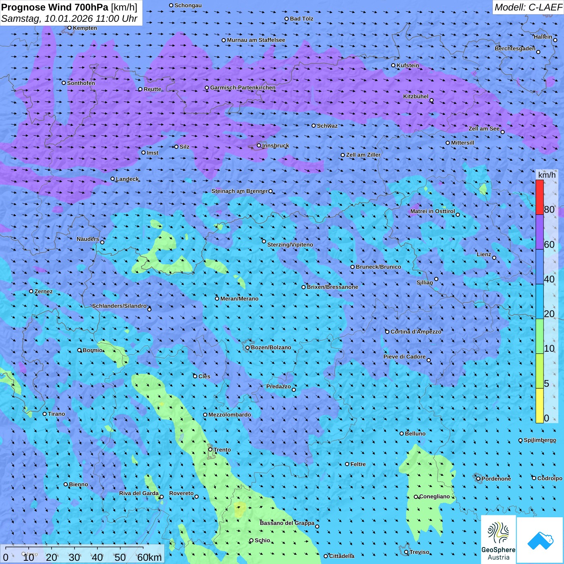
Task: Click the Bad Tölz label
Action: (x=301, y=19)
